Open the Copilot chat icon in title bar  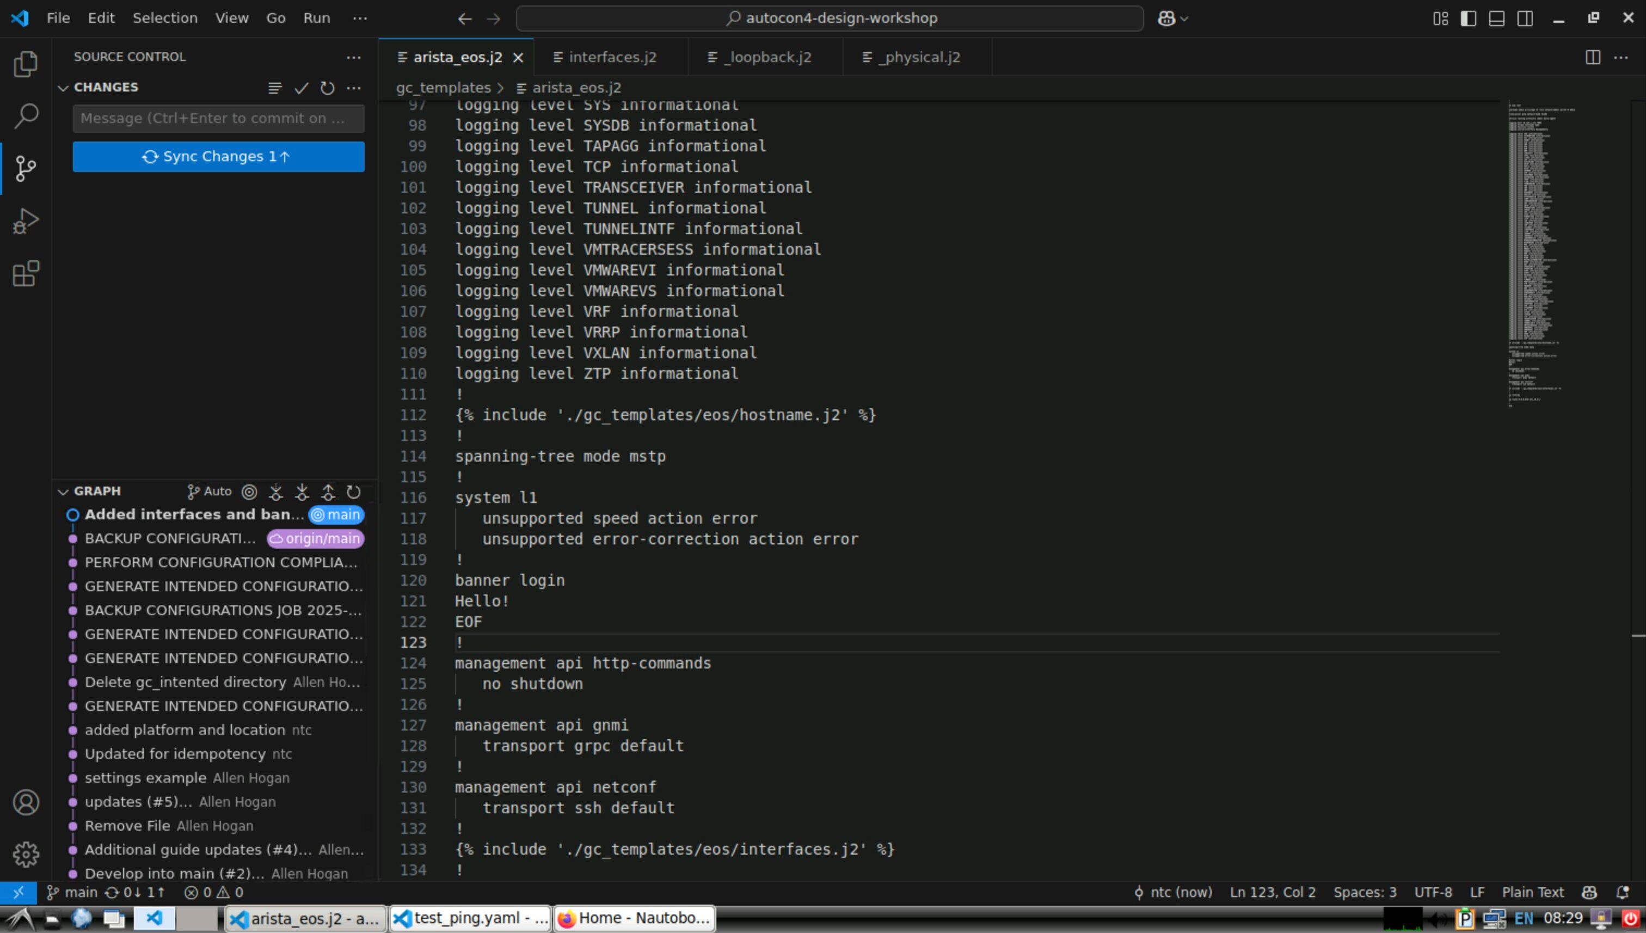point(1166,19)
